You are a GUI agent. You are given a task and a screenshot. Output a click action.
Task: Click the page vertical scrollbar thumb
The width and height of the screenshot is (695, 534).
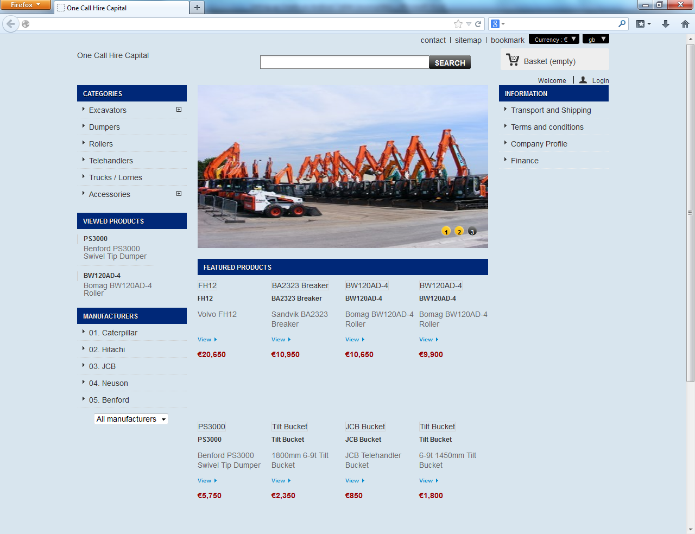coord(691,213)
